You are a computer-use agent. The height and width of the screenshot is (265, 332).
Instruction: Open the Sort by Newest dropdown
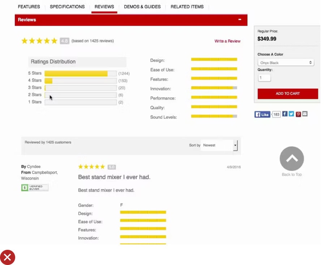[x=219, y=145]
